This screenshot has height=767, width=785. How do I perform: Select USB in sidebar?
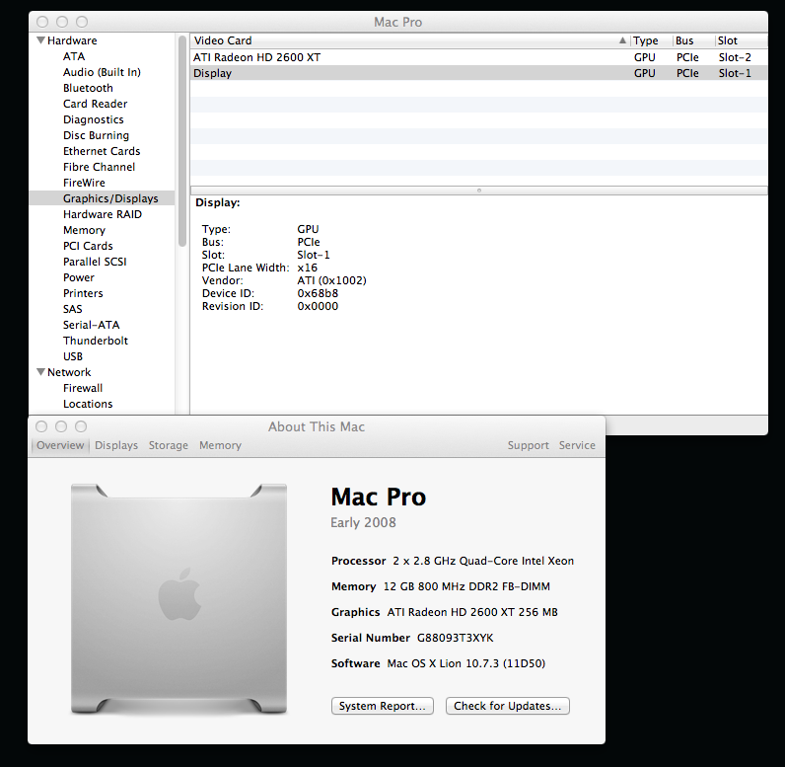[x=73, y=356]
